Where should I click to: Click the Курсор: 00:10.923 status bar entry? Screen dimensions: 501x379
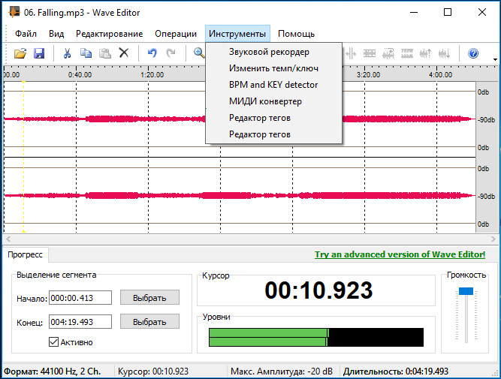pos(153,371)
